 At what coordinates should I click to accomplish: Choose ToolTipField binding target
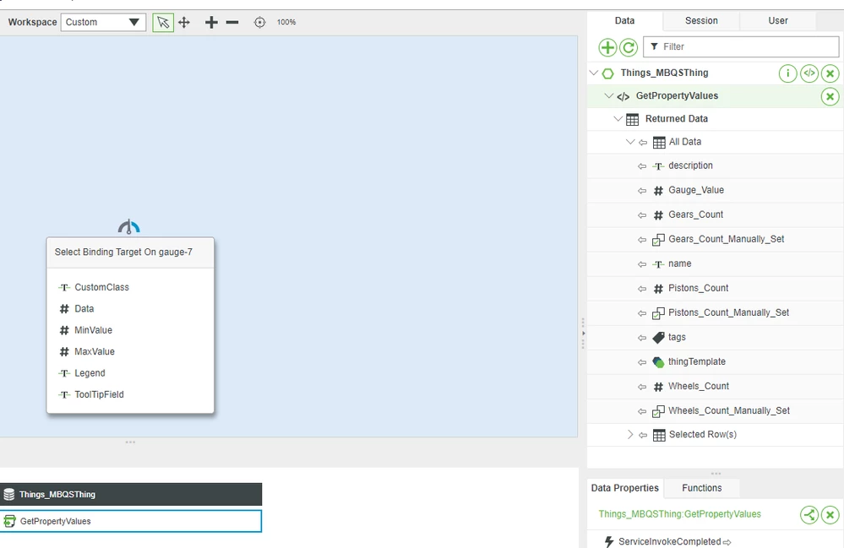99,394
